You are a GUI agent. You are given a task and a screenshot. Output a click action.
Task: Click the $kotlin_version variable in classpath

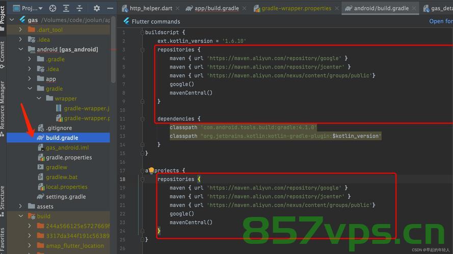tap(355, 136)
